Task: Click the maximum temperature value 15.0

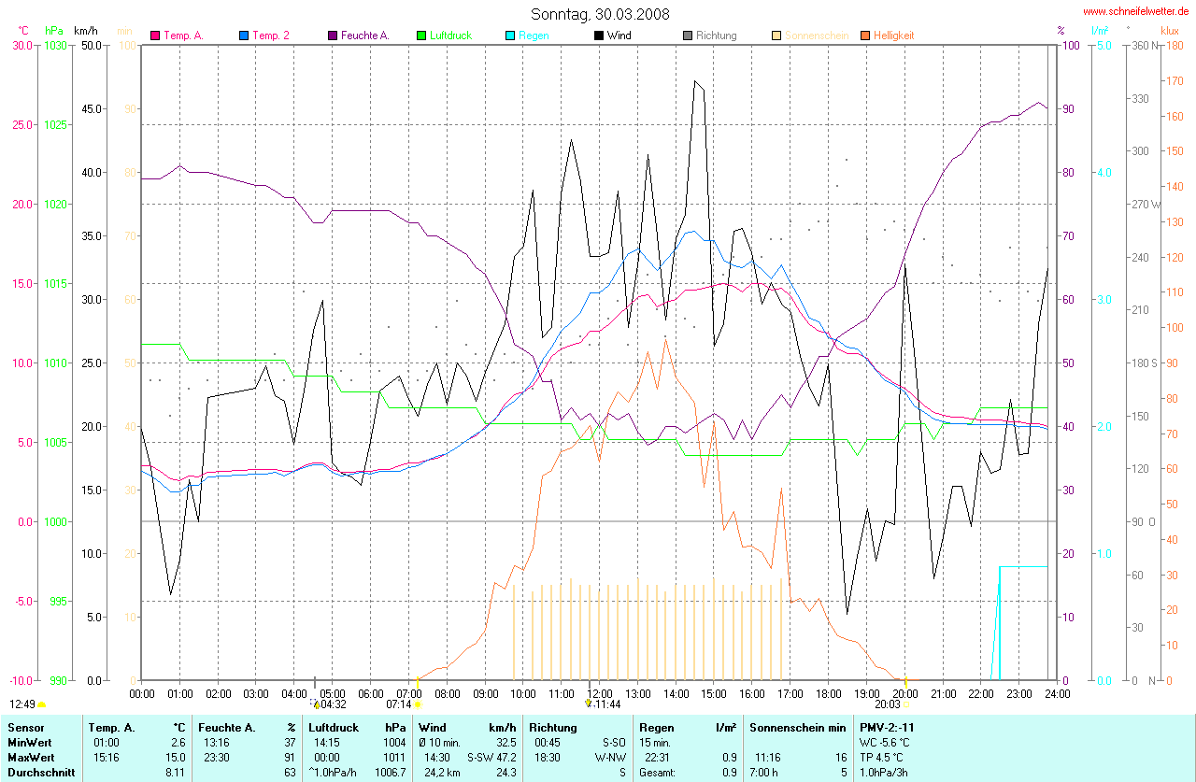Action: [177, 757]
